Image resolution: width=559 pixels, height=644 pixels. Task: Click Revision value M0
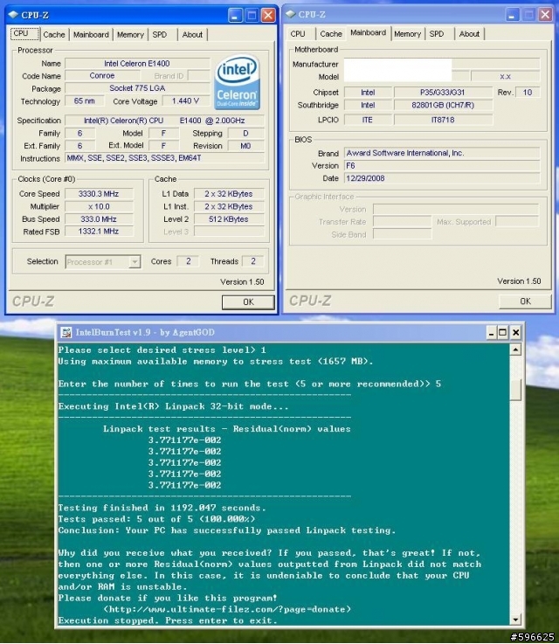(x=245, y=146)
